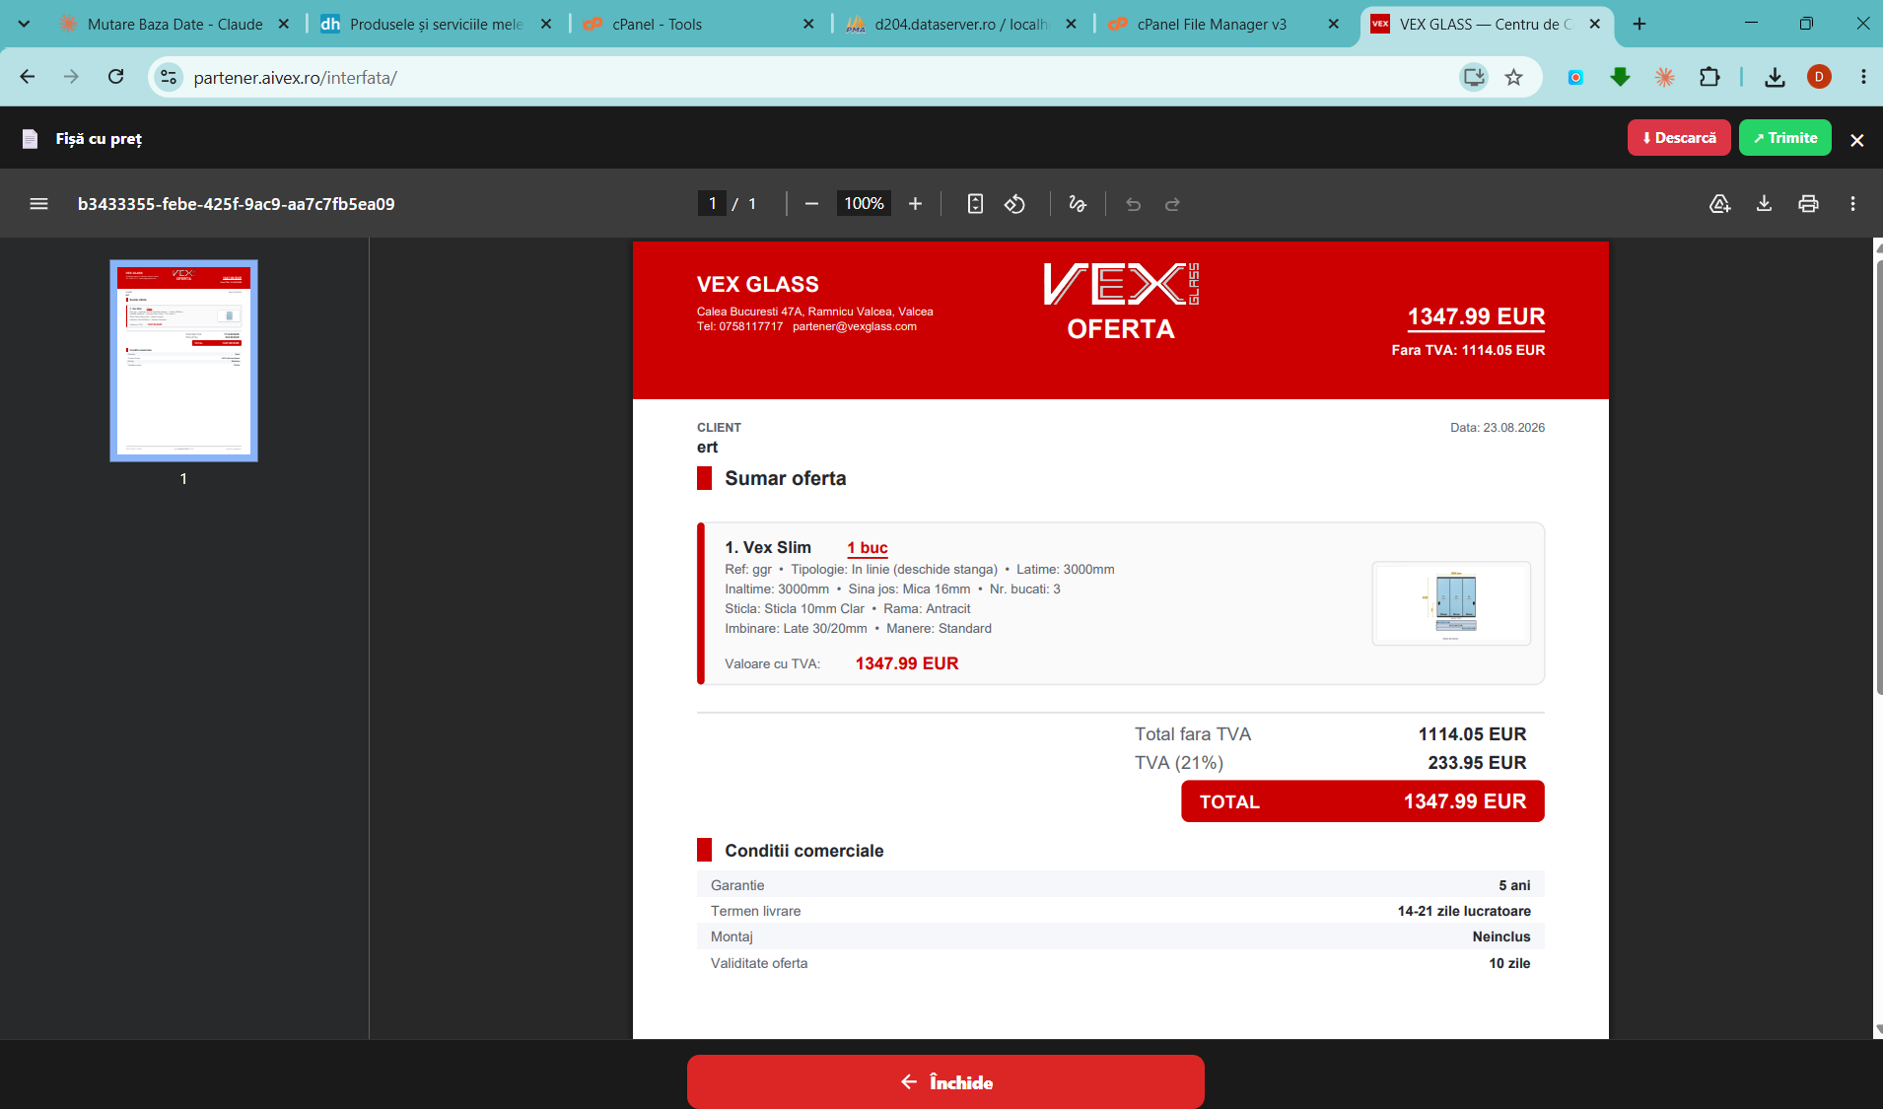
Task: Open Chrome three-dot menu
Action: pos(1862,77)
